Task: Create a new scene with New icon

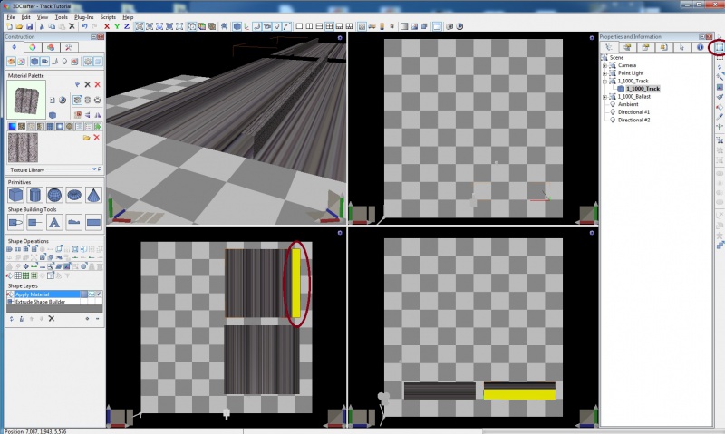Action: [9, 26]
